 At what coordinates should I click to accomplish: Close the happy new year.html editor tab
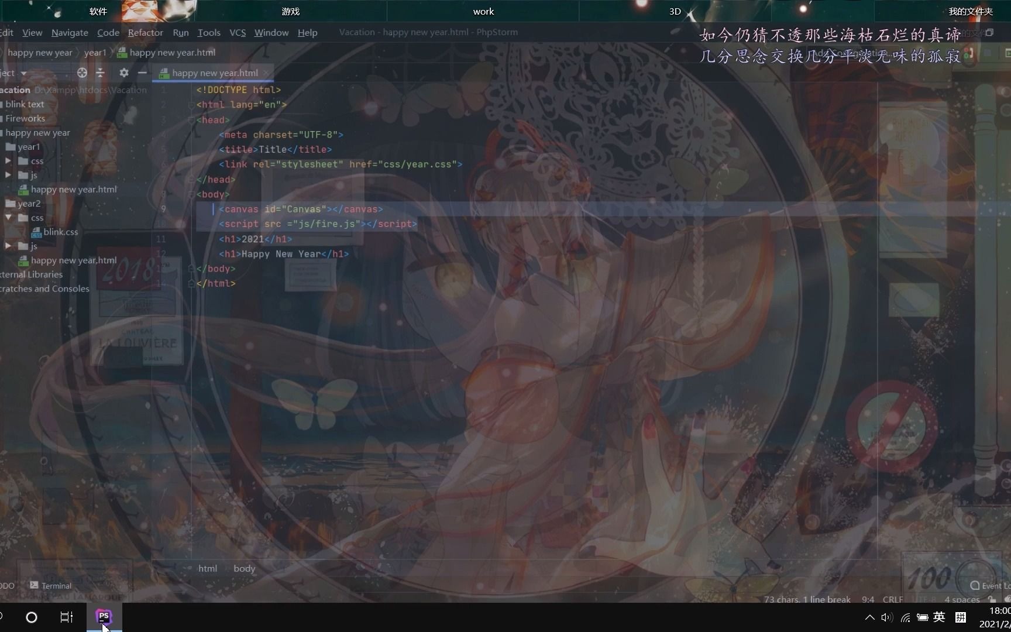point(266,73)
